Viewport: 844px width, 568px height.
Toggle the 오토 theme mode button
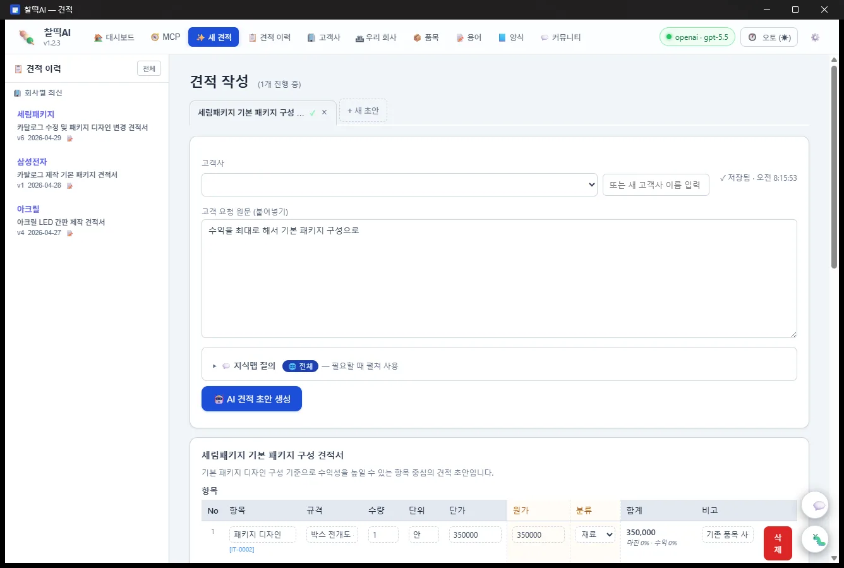click(769, 37)
